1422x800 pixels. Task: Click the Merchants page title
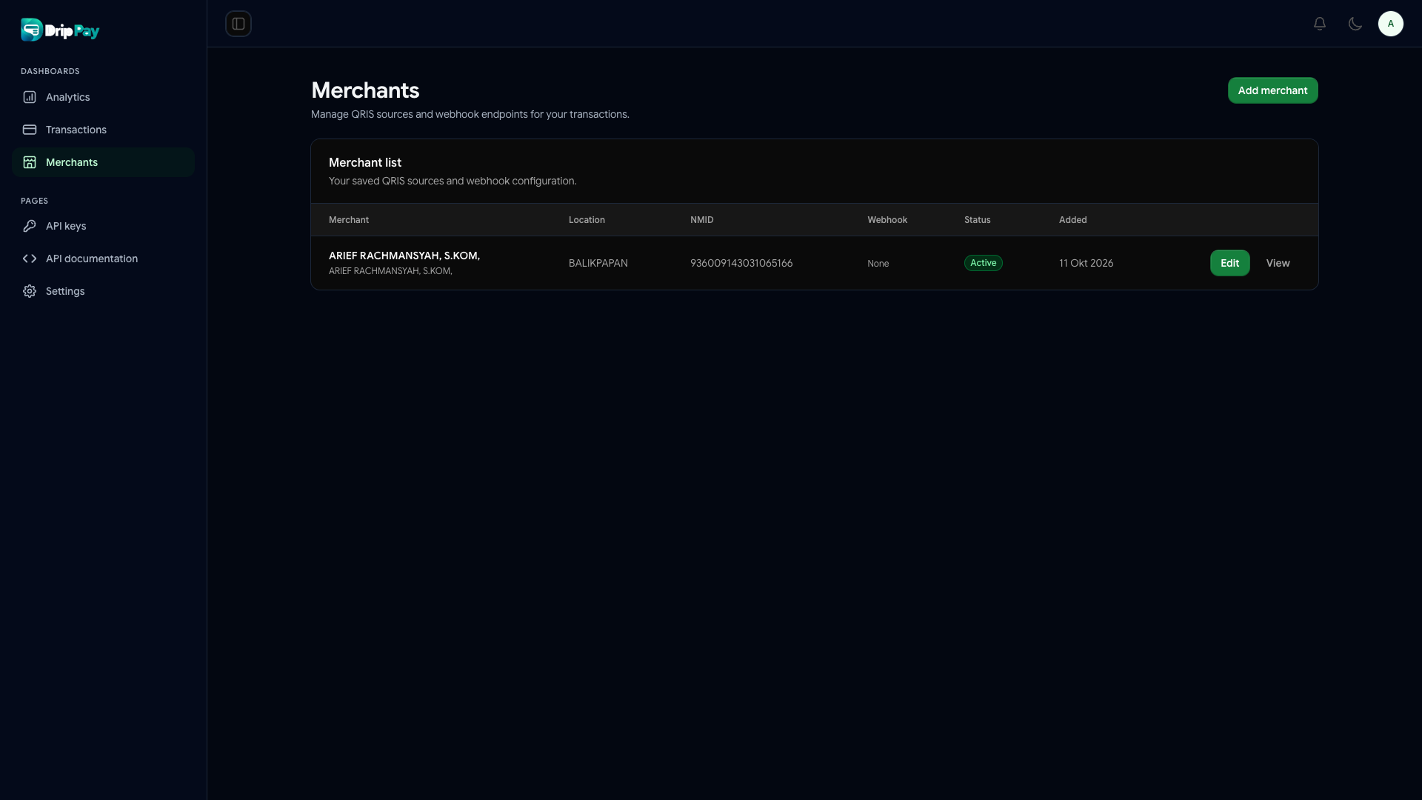coord(365,90)
